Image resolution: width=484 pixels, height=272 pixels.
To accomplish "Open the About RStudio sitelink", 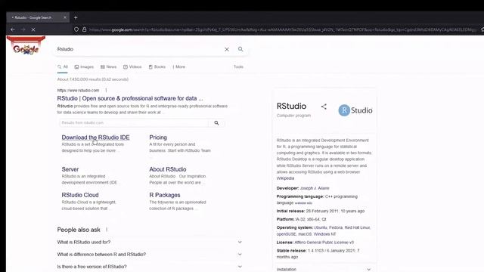I will click(168, 169).
